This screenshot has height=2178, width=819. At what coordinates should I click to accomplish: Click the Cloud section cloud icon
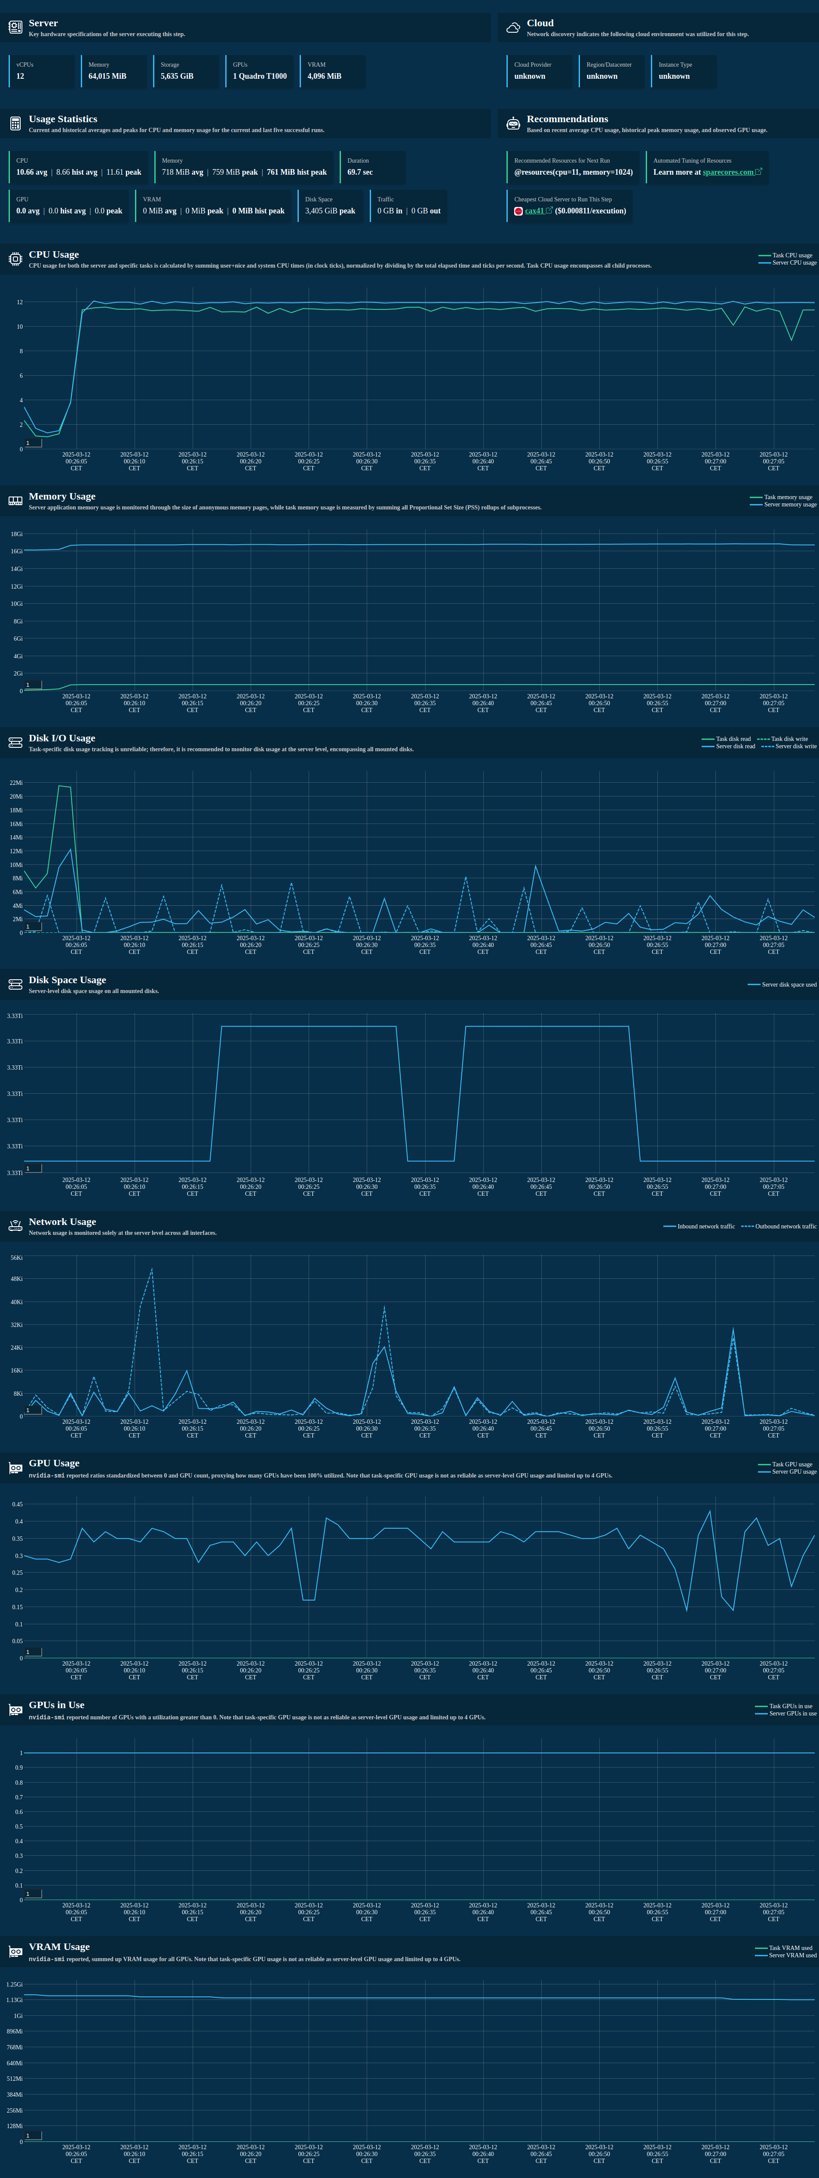(513, 28)
